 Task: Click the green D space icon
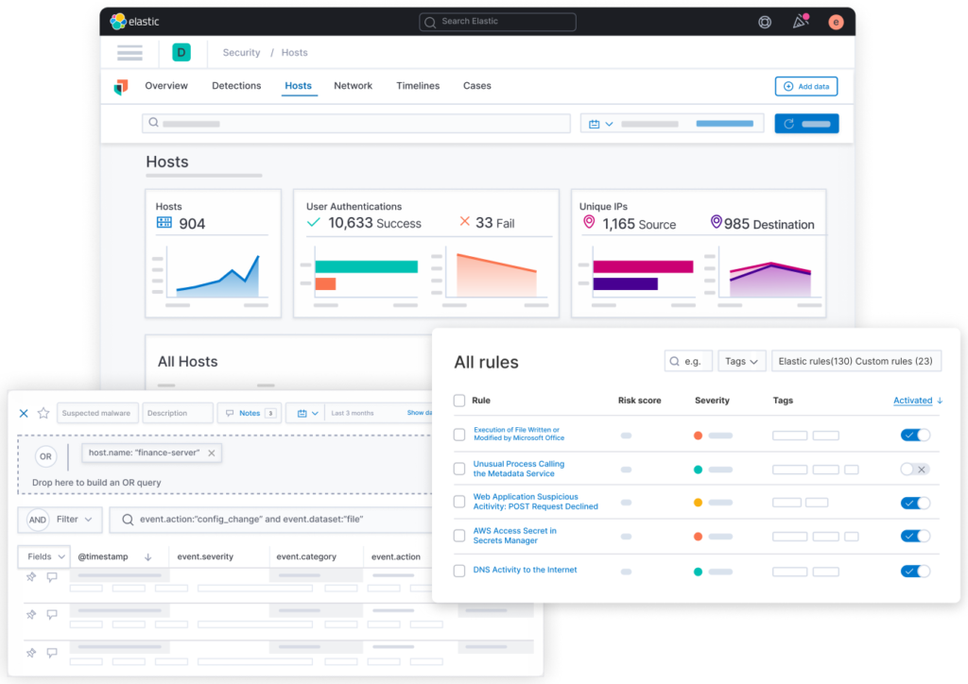[181, 53]
